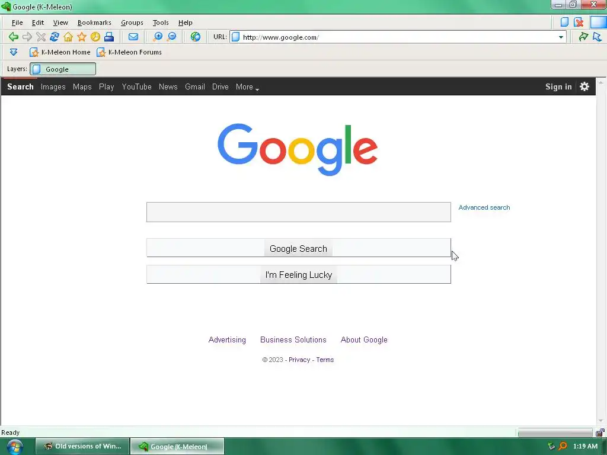Open the Advertising footer link
607x455 pixels.
[227, 339]
